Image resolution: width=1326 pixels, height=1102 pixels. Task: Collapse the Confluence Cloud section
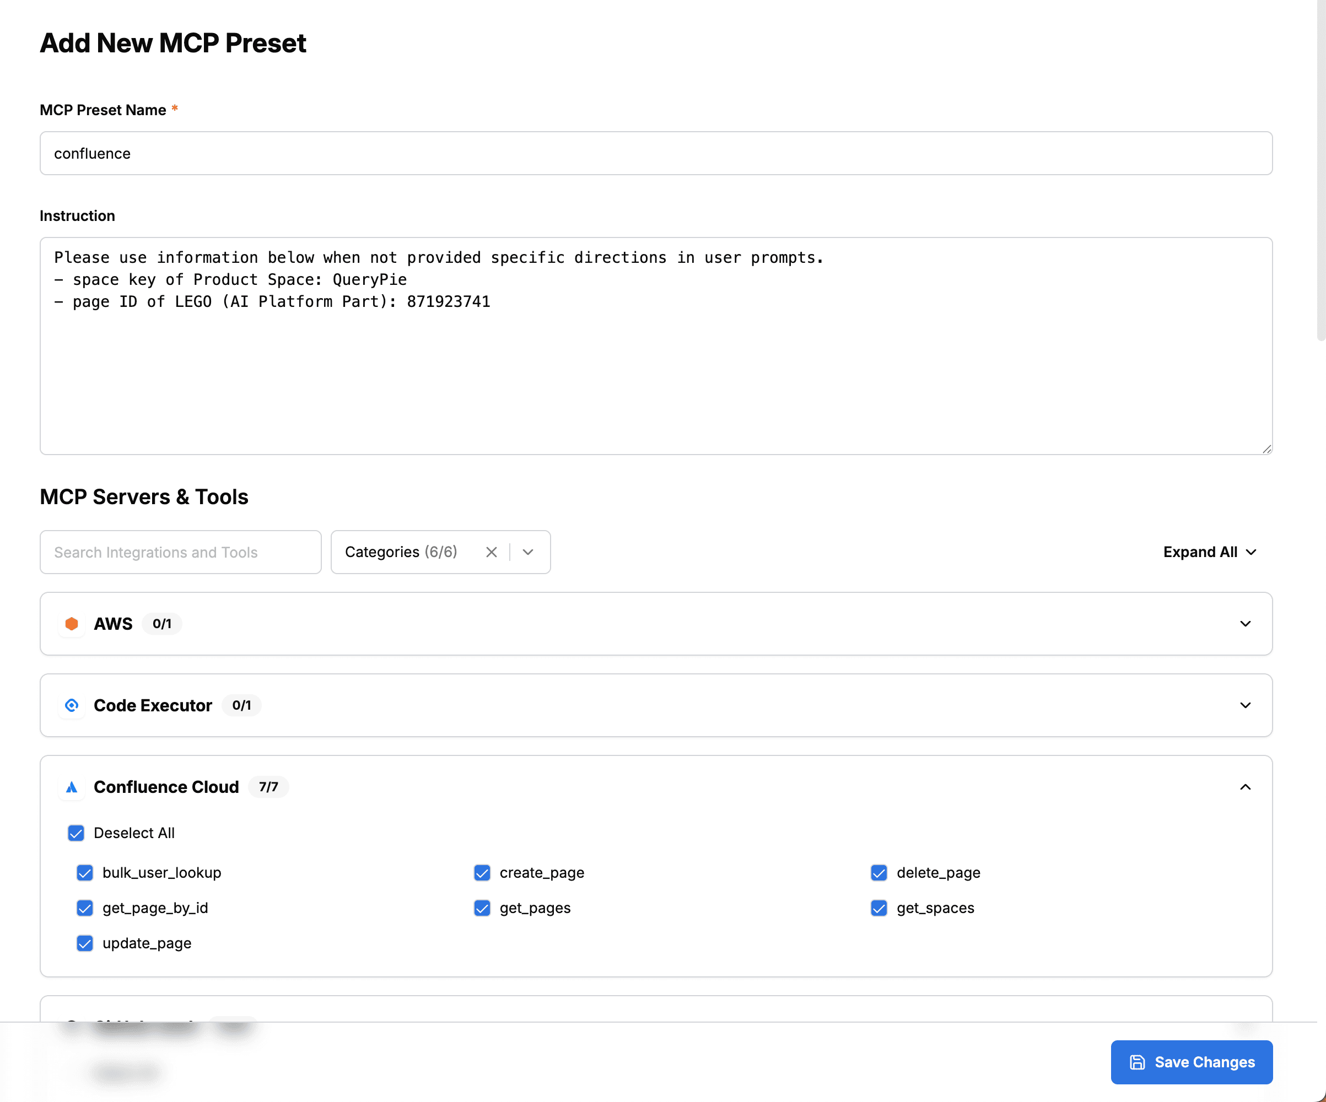(x=1244, y=786)
